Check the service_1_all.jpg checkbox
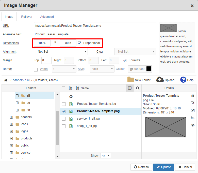The height and width of the screenshot is (173, 198). (64, 119)
